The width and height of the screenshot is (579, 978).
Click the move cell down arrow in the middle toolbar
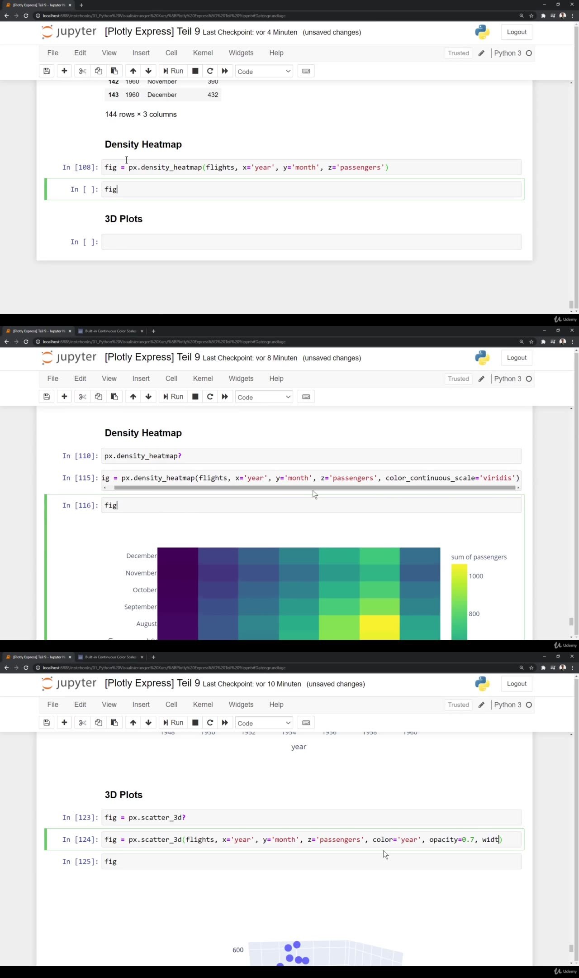(x=148, y=397)
